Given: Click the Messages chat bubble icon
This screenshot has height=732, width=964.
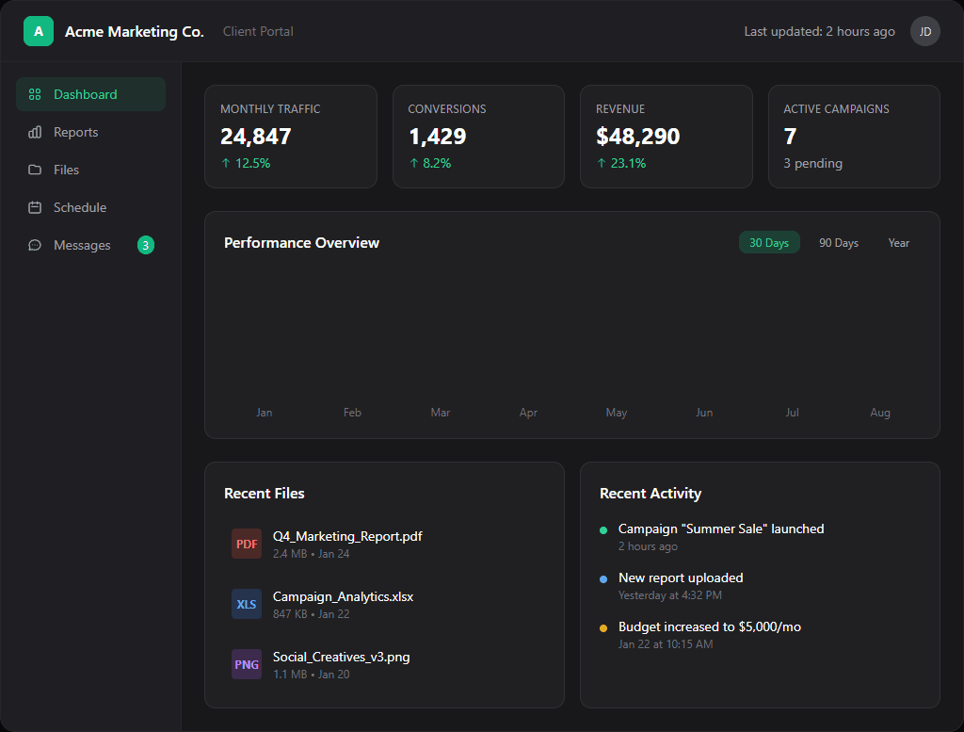Looking at the screenshot, I should coord(34,245).
